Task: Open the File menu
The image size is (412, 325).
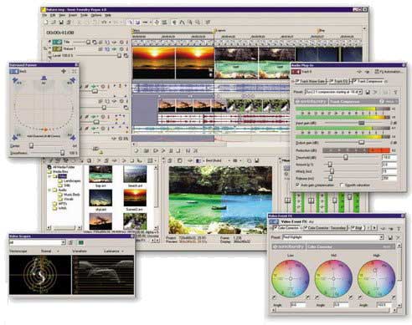Action: pyautogui.click(x=45, y=15)
